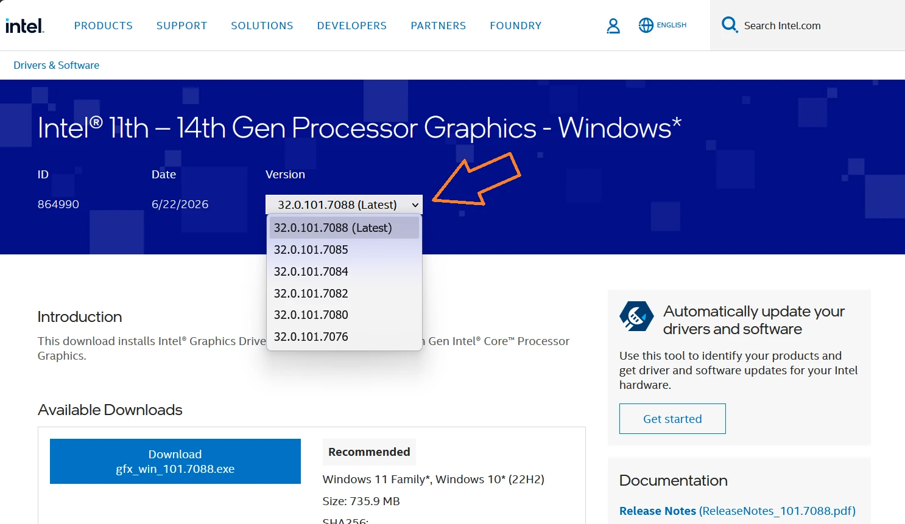The height and width of the screenshot is (524, 905).
Task: Open the Products menu
Action: pos(104,26)
